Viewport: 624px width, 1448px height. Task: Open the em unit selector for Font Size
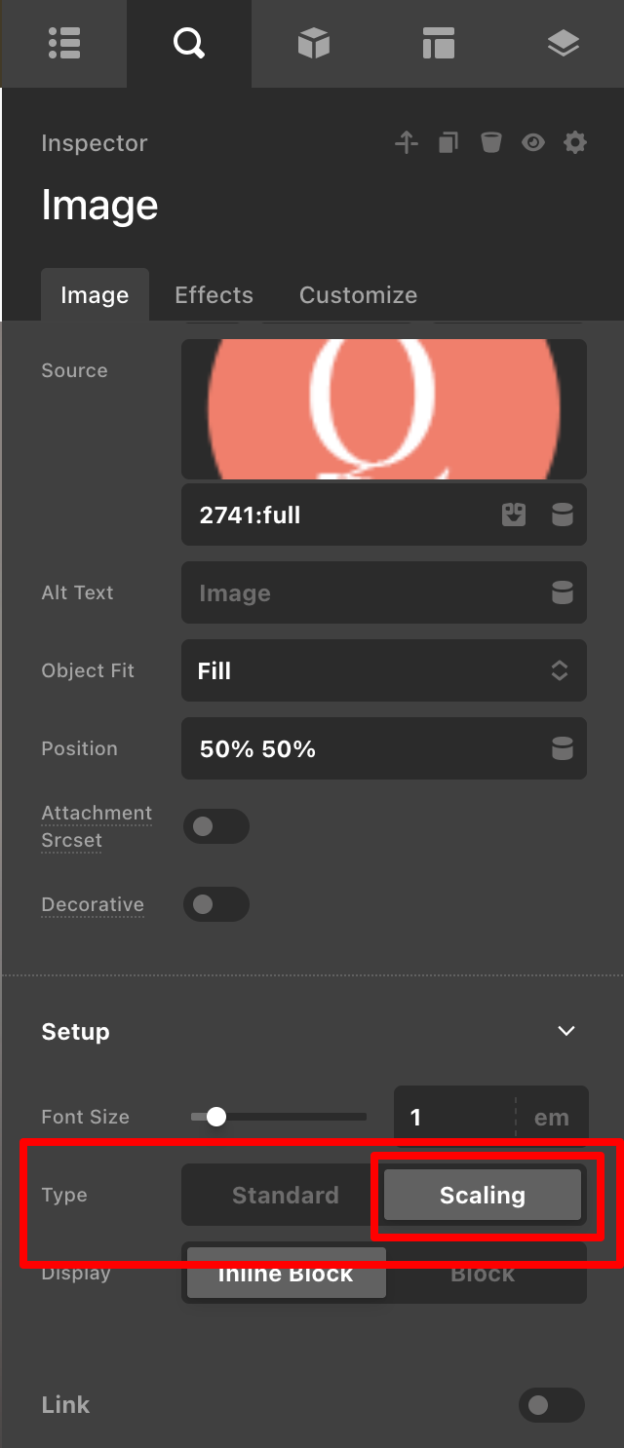click(551, 1117)
